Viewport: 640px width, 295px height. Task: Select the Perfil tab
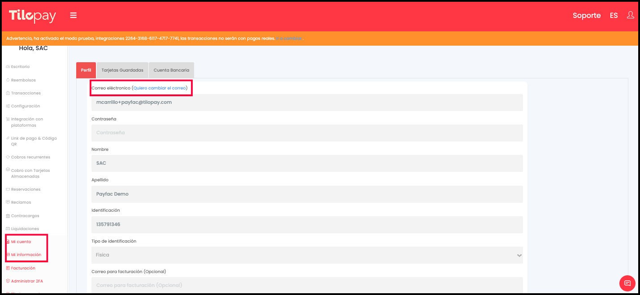86,70
